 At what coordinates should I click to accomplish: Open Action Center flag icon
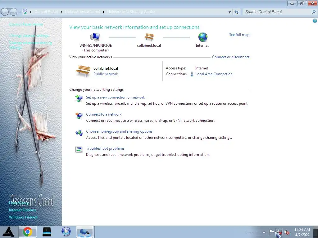click(272, 232)
